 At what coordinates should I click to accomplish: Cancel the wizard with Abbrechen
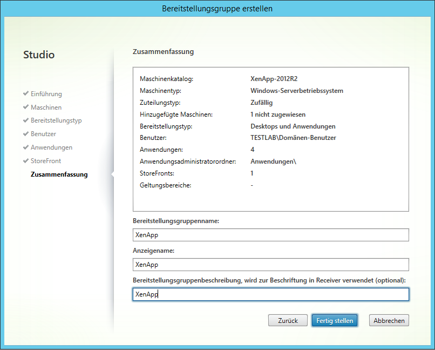tap(389, 321)
